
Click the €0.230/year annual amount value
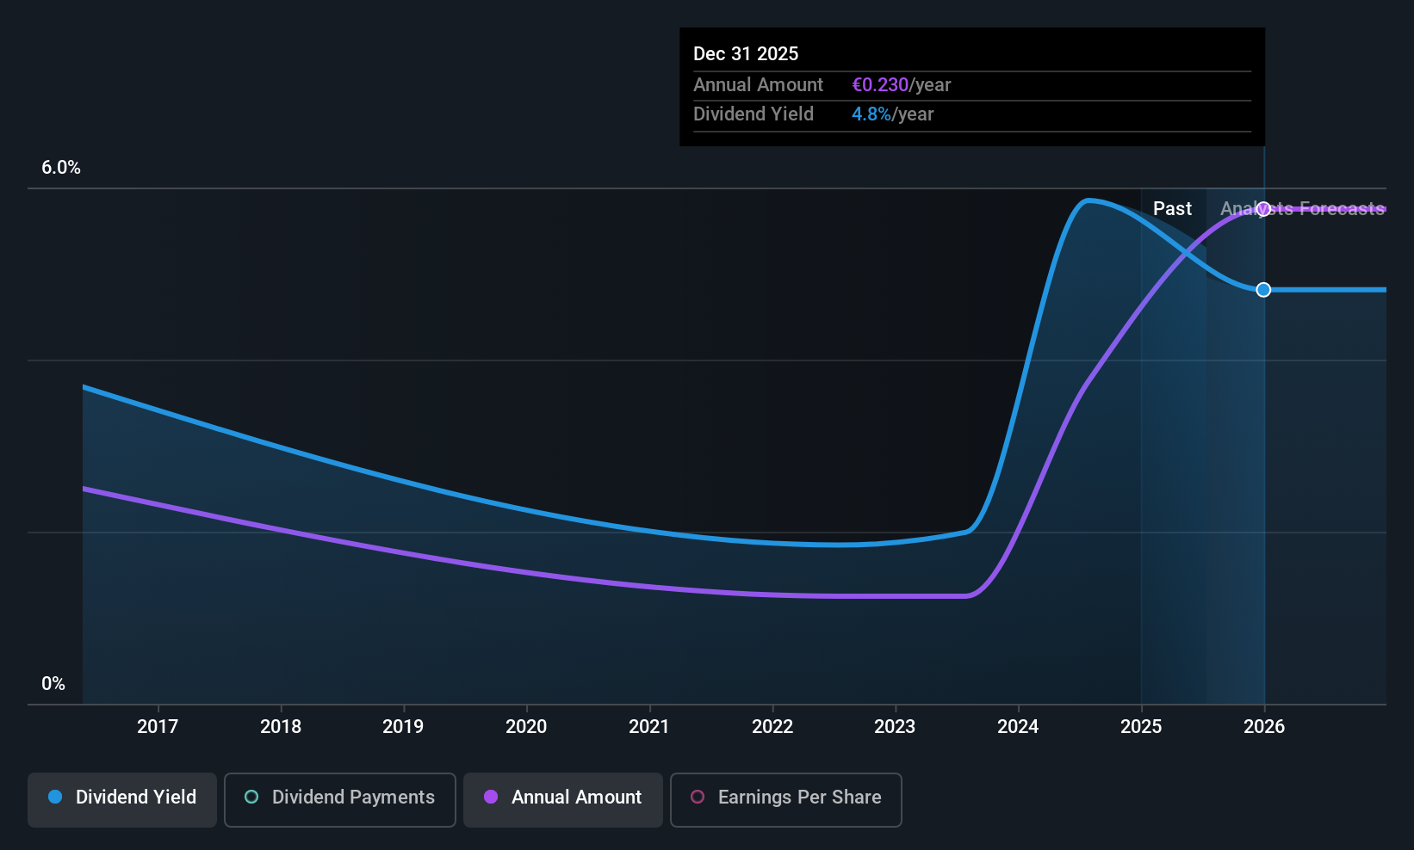[x=901, y=85]
